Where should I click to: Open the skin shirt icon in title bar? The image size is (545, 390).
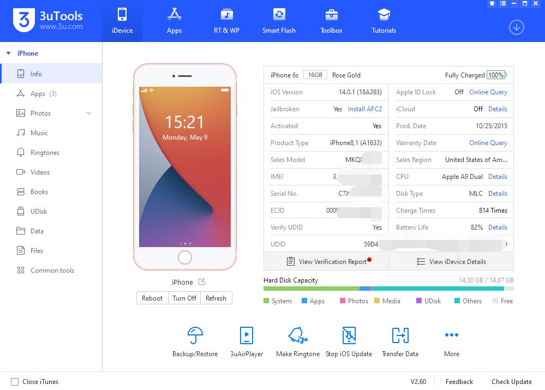pos(492,3)
